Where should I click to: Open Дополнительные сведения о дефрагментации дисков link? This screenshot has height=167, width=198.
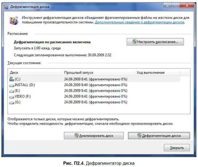coord(139,22)
